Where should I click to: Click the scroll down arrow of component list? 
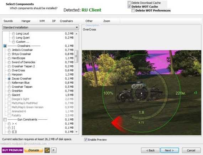coord(76,132)
